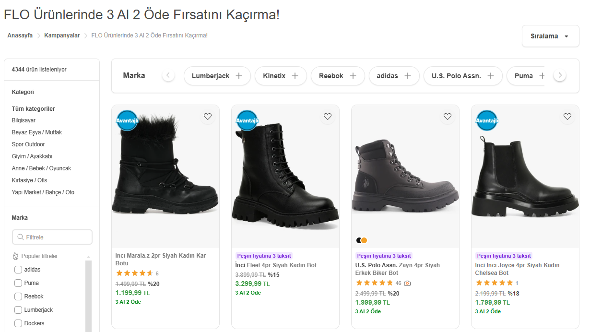Viewport: 590px width, 332px height.
Task: Open the Sıralama sort dropdown
Action: [x=550, y=36]
